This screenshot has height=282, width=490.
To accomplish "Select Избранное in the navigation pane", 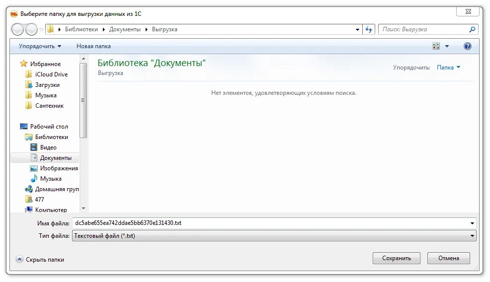I will point(45,64).
